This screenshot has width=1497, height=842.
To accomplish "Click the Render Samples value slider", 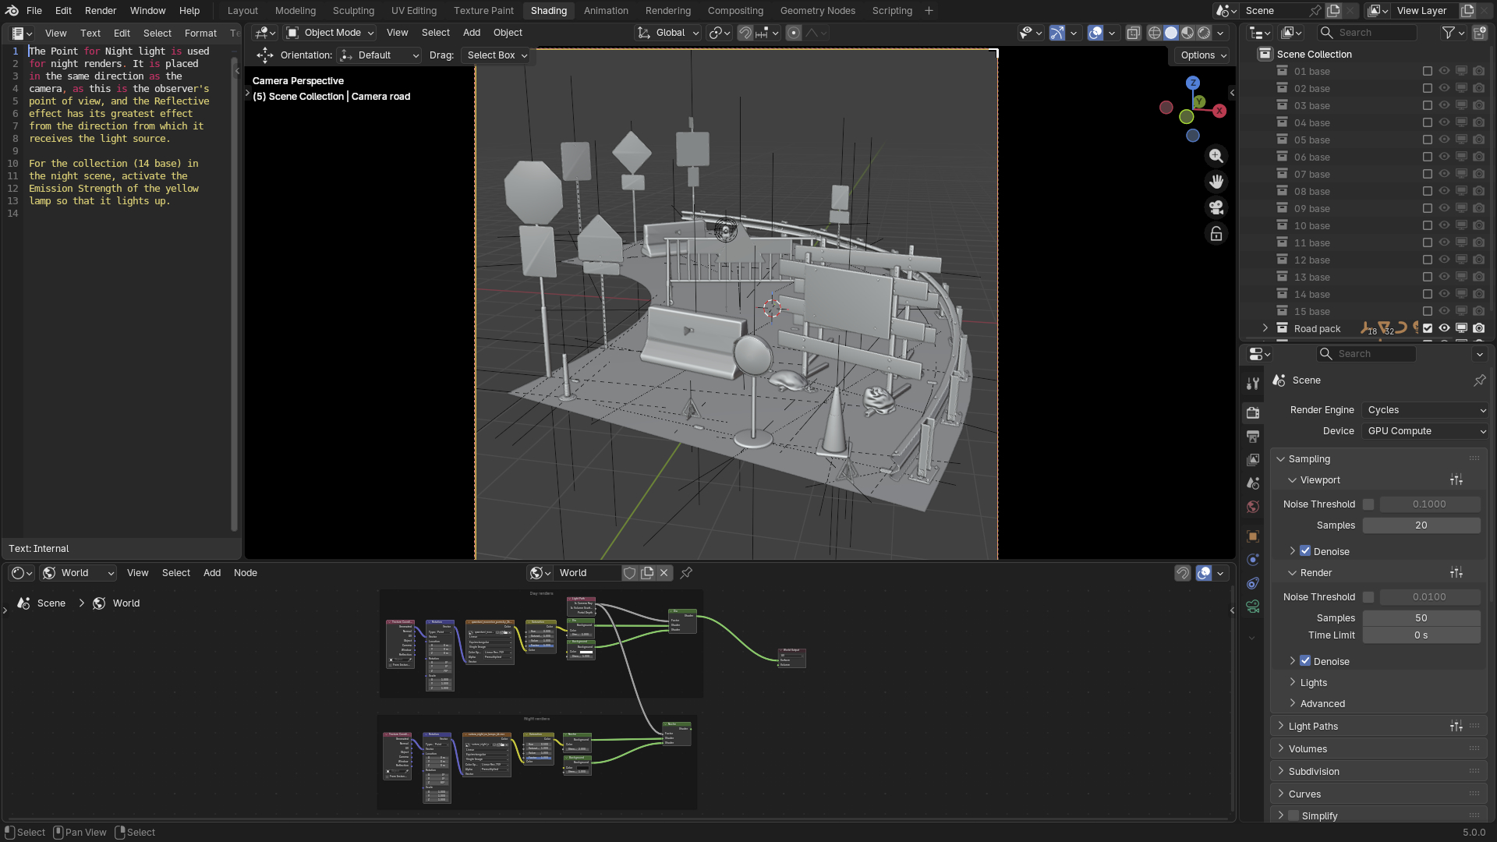I will tap(1421, 618).
